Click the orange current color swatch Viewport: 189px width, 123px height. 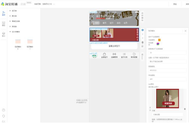pos(159,40)
